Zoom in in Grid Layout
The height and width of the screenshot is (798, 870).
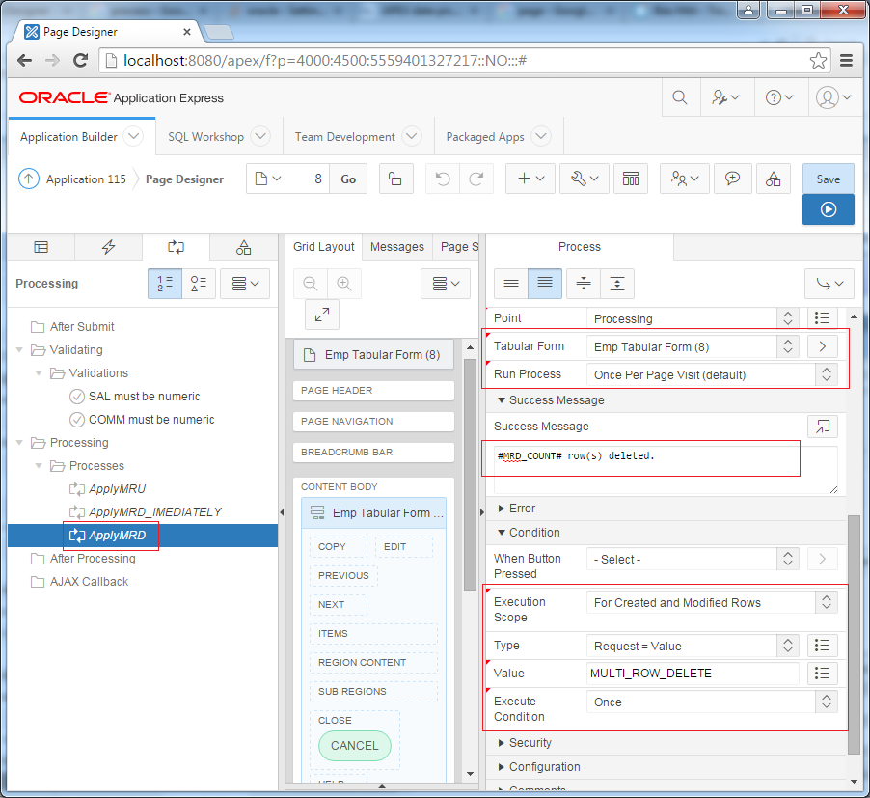point(344,284)
